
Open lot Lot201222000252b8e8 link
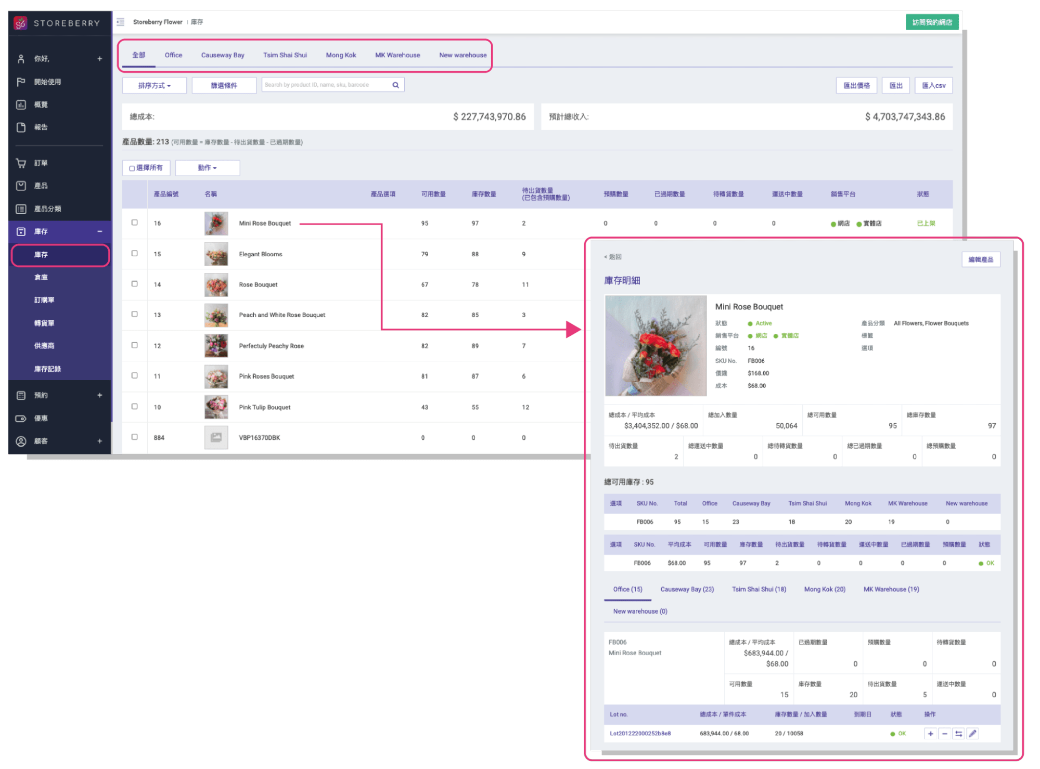point(640,733)
